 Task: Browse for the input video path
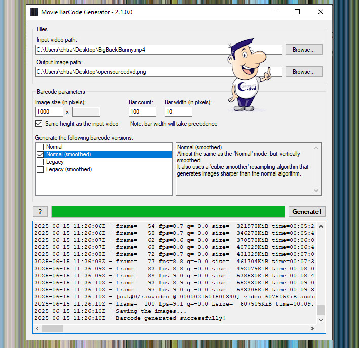pos(303,50)
